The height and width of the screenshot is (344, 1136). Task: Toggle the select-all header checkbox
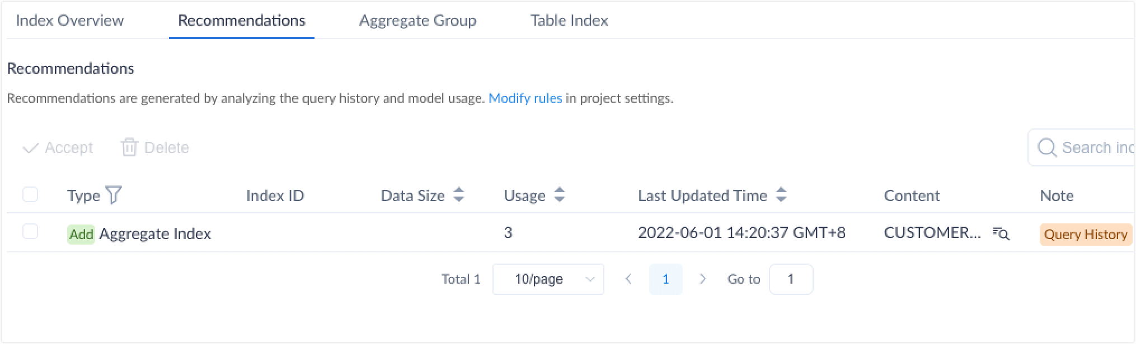click(x=30, y=195)
